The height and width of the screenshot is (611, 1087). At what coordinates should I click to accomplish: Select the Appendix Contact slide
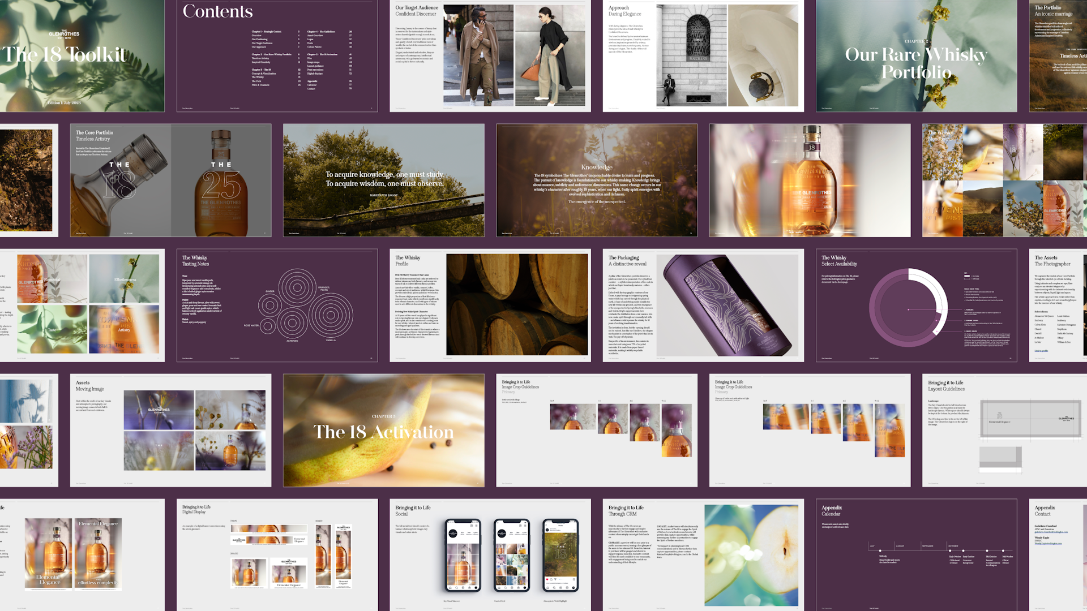coord(1058,555)
